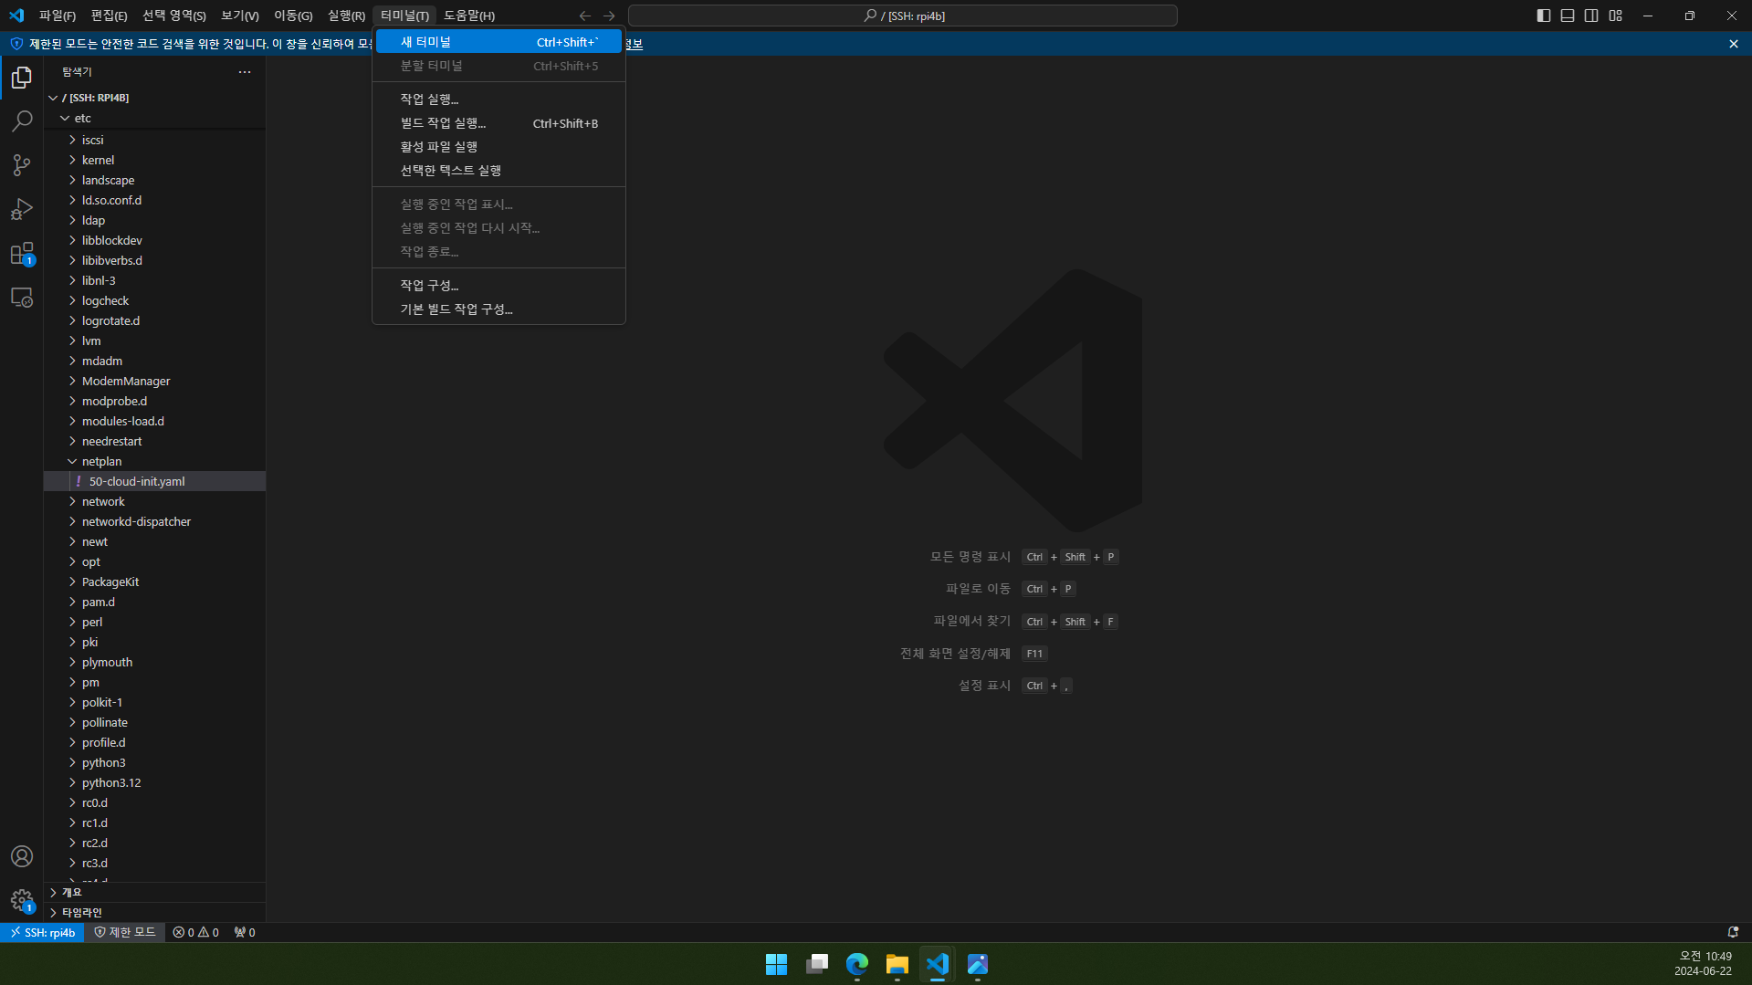Open Windows Start menu
The width and height of the screenshot is (1752, 985).
(776, 964)
